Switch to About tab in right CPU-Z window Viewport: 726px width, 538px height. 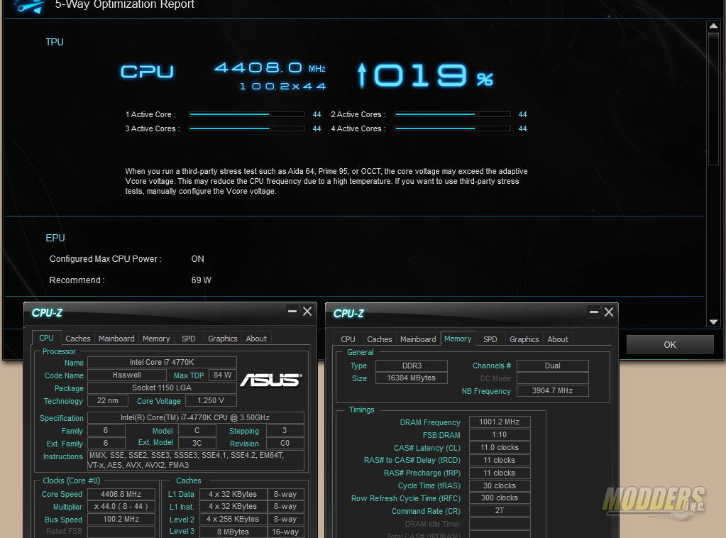(x=558, y=339)
